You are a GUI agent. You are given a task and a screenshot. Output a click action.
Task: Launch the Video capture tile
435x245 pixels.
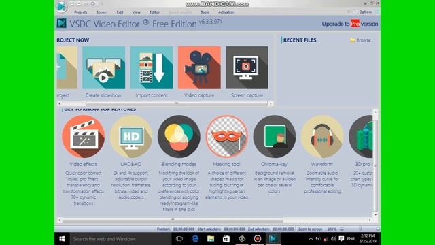(199, 67)
